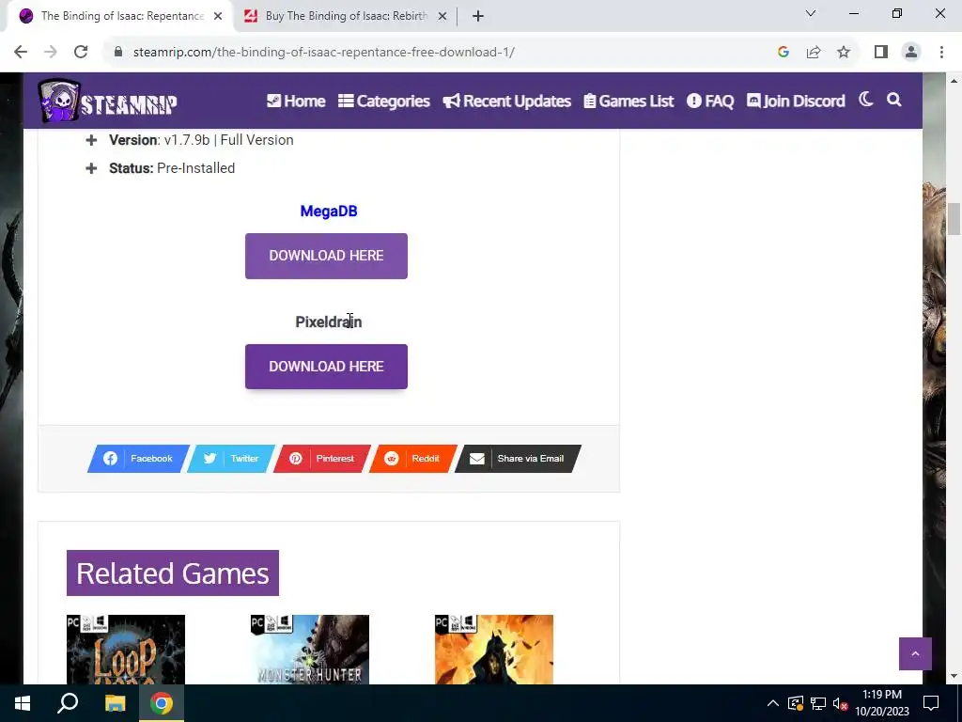This screenshot has width=962, height=722.
Task: Share the page on Twitter
Action: [x=231, y=459]
